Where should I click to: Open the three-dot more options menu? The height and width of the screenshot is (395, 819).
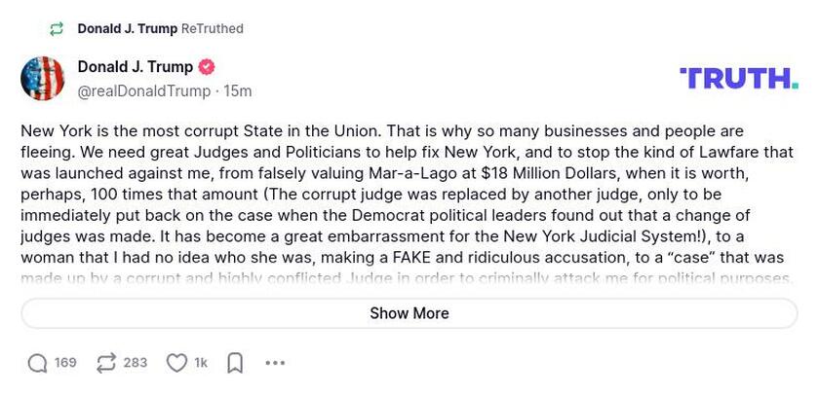275,363
